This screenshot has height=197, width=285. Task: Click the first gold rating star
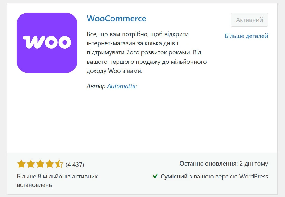click(x=21, y=164)
